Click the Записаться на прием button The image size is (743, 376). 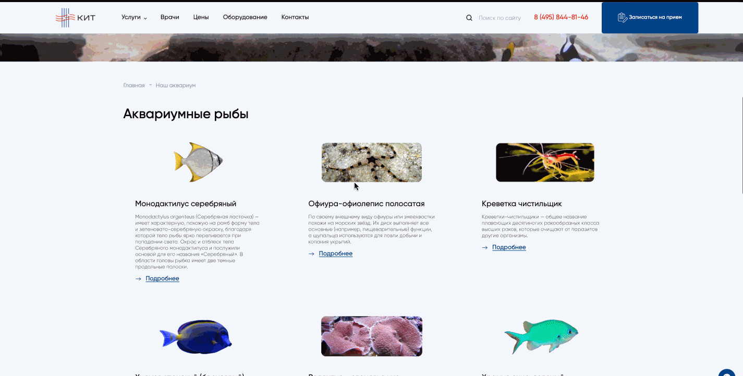(650, 18)
